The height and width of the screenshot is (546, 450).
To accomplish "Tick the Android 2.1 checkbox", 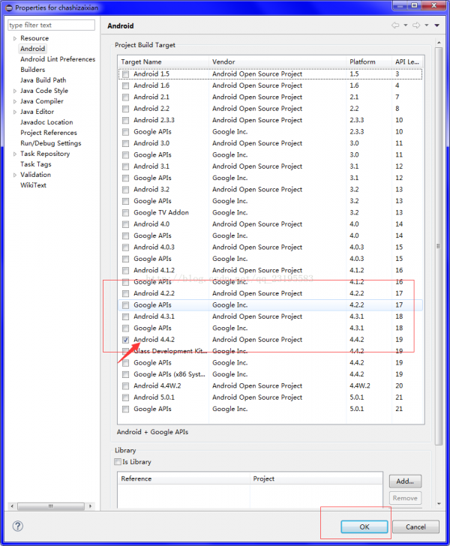I will 126,97.
